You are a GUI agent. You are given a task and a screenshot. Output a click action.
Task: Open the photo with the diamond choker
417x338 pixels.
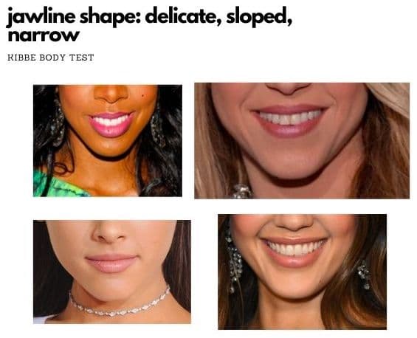(x=112, y=272)
